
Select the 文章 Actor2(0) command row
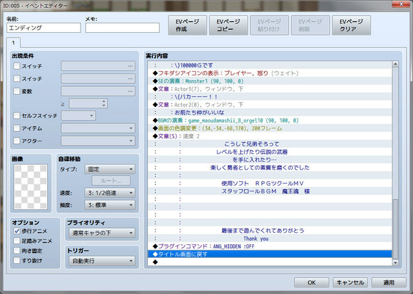(270, 104)
